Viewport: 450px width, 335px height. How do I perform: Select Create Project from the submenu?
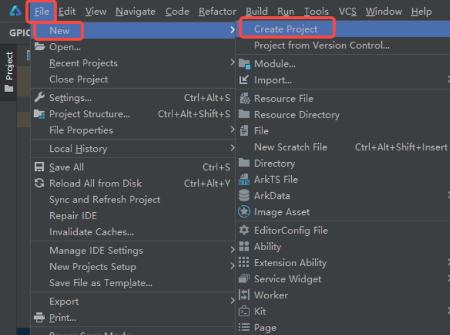tap(285, 29)
